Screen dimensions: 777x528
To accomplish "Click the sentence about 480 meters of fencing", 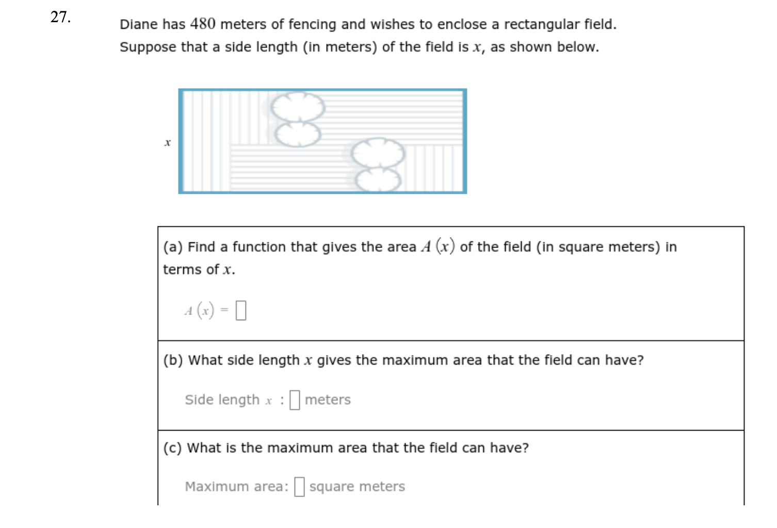I will click(367, 24).
